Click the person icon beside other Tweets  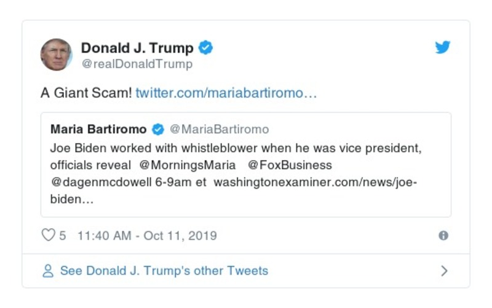click(48, 271)
